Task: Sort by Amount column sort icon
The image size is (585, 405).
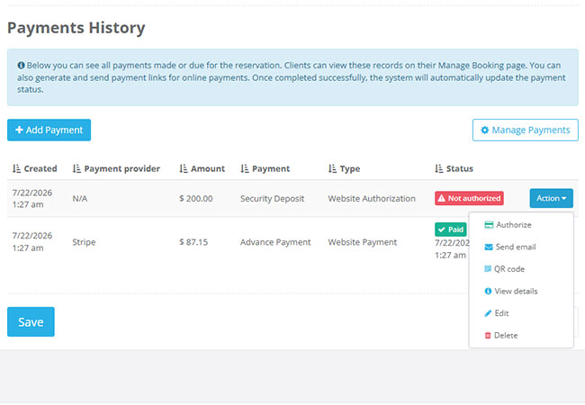Action: [x=184, y=168]
